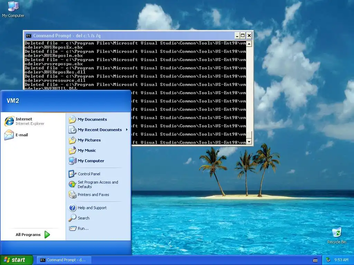Click the Internet Explorer icon in Start menu
Screen dimensions: 354x265
(9, 121)
